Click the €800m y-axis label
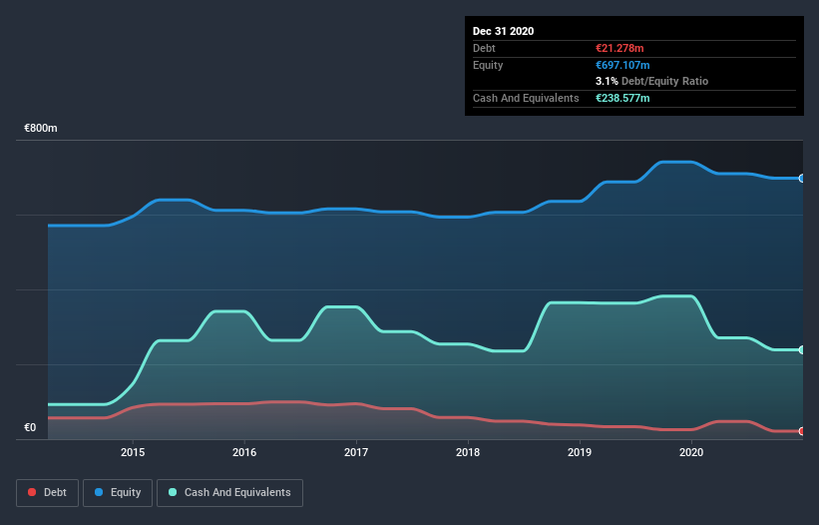The width and height of the screenshot is (819, 525). pos(41,128)
